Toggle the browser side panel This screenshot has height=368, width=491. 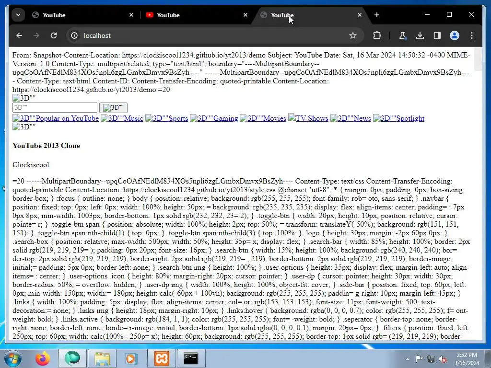pos(437,35)
